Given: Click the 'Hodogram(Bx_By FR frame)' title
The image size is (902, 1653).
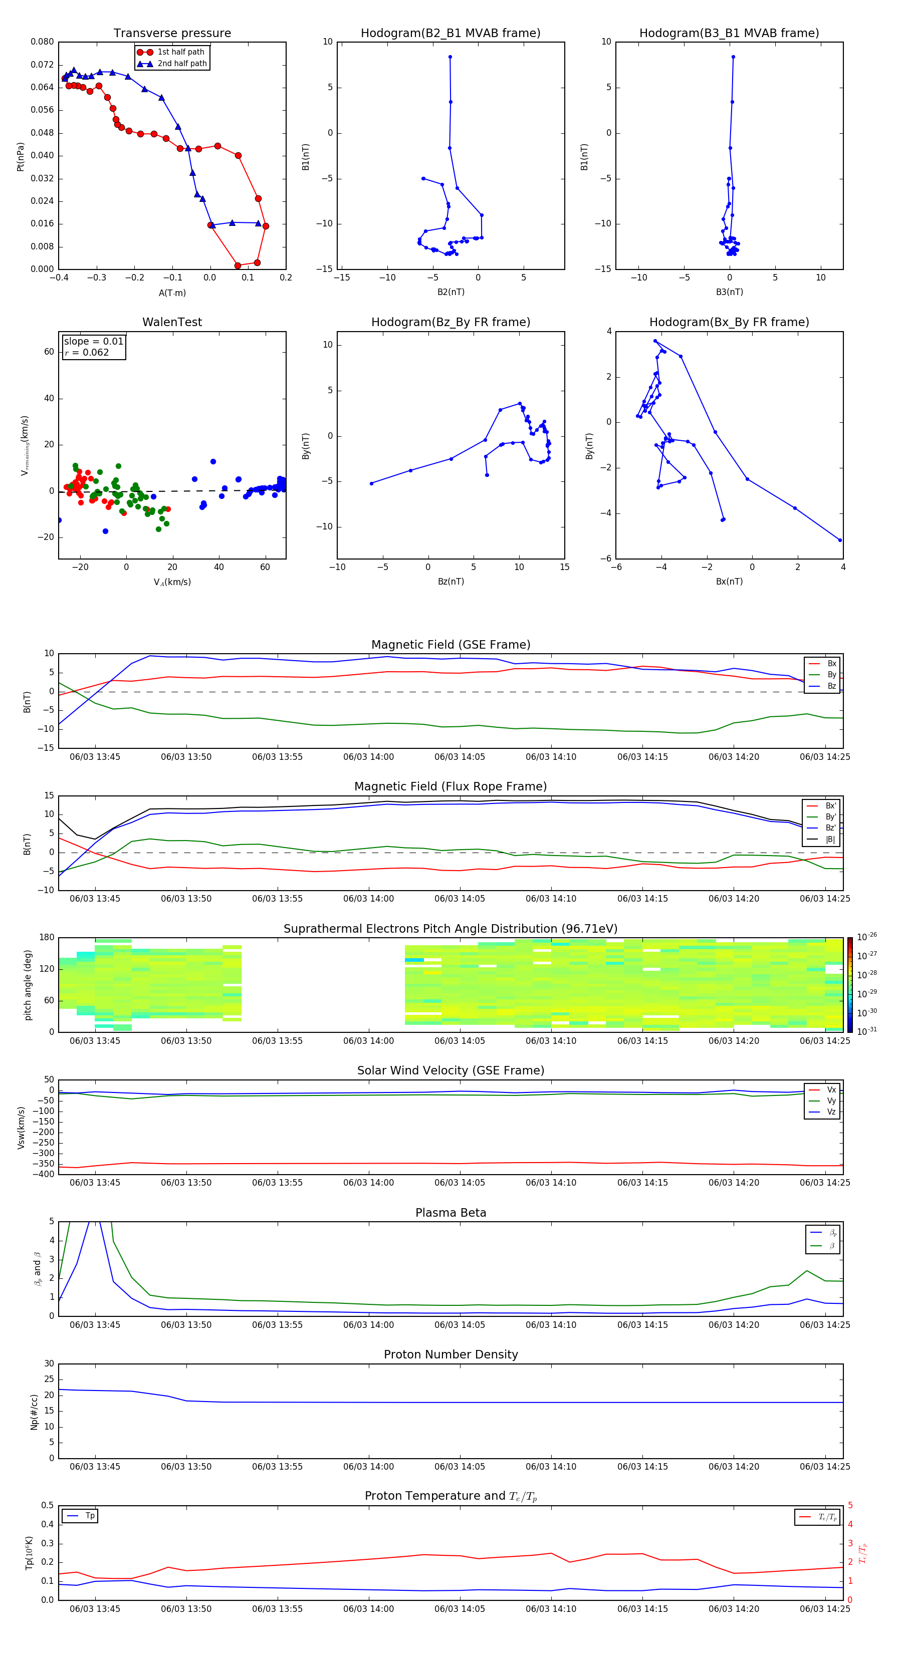Looking at the screenshot, I should coord(729,322).
